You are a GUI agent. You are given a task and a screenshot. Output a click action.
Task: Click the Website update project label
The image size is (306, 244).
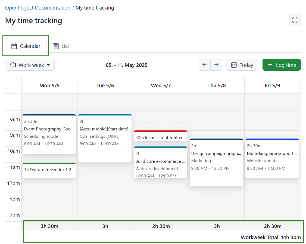click(x=262, y=161)
